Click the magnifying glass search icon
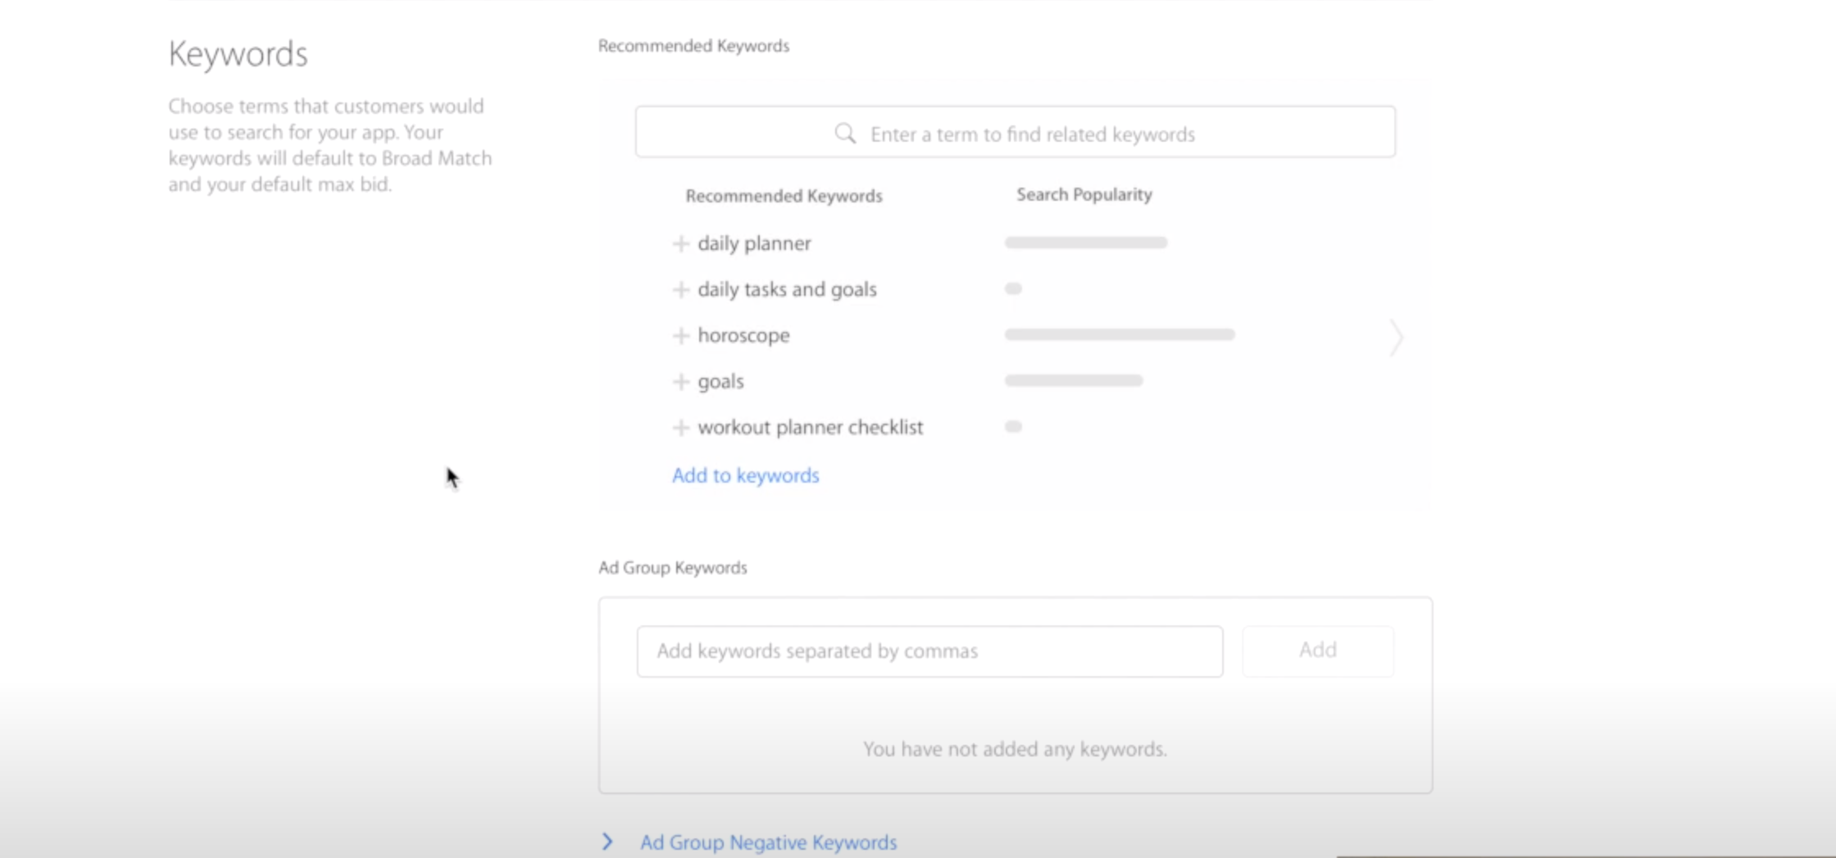 pos(844,133)
